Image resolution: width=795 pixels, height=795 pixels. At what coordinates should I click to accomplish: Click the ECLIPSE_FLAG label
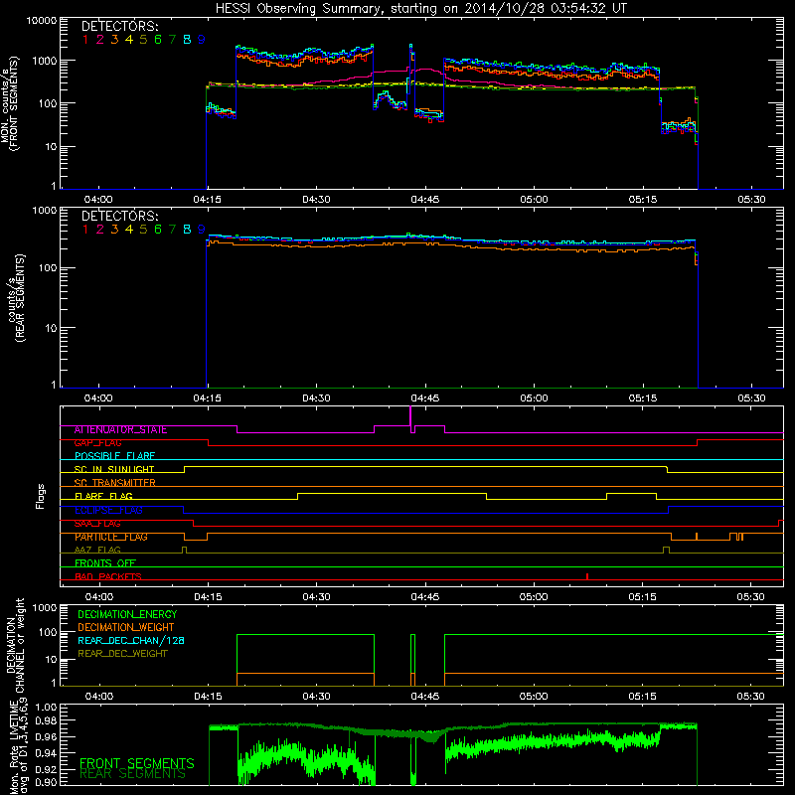(x=108, y=510)
